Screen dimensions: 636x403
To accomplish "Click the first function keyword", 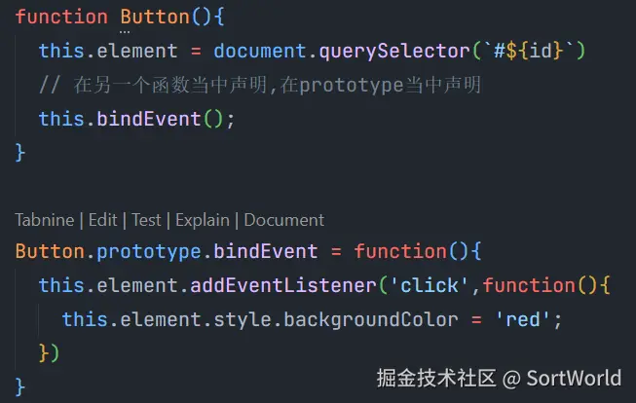I will point(61,17).
